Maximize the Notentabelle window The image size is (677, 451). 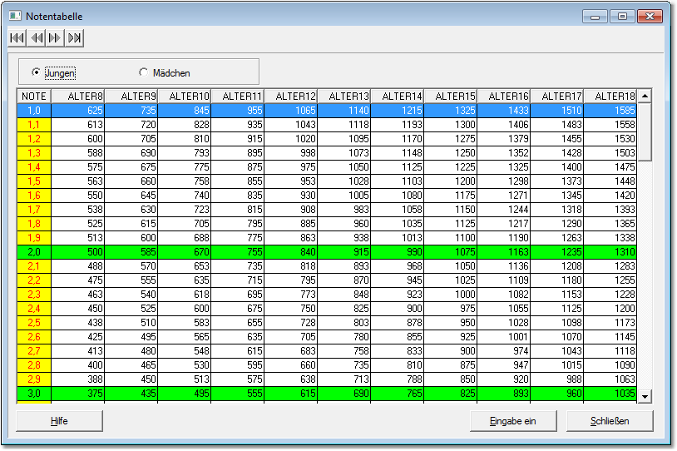pos(621,16)
